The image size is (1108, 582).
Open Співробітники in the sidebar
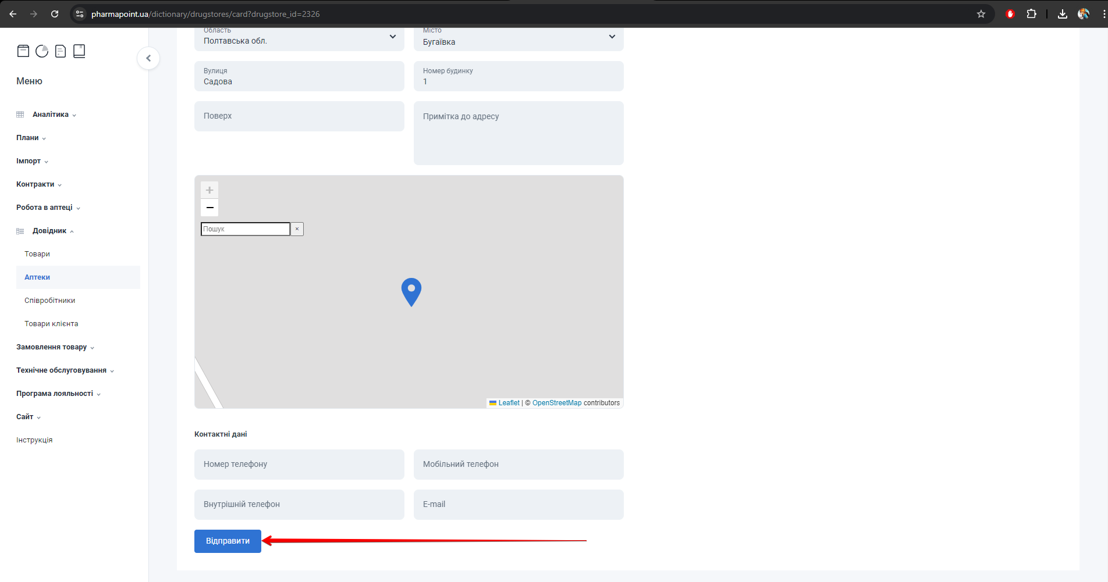coord(50,301)
